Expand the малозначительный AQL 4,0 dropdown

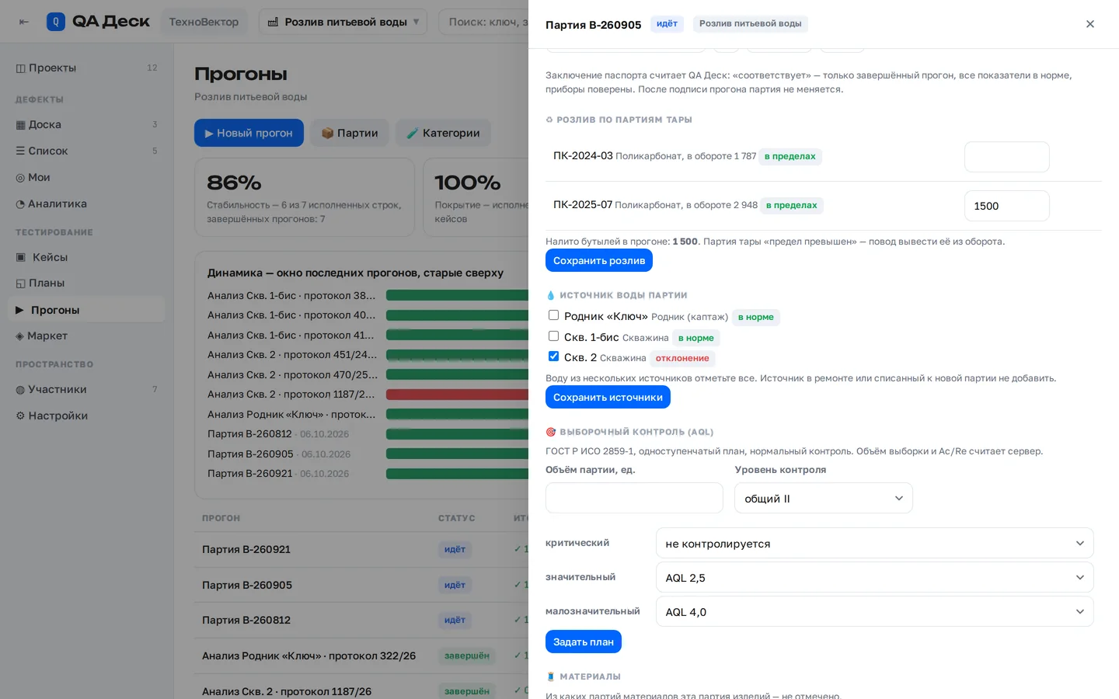point(875,611)
